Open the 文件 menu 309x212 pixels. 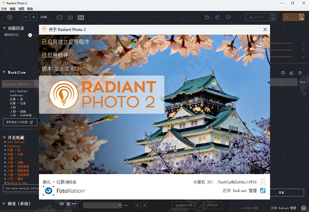click(x=4, y=9)
